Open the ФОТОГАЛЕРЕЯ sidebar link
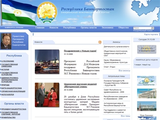The image size is (160, 120). tap(8, 94)
